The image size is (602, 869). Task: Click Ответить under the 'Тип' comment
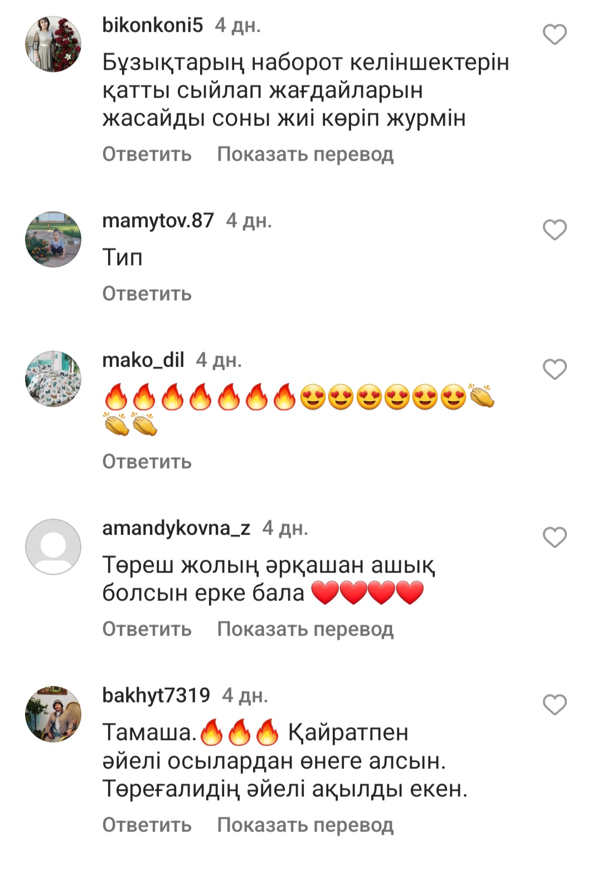pos(147,294)
